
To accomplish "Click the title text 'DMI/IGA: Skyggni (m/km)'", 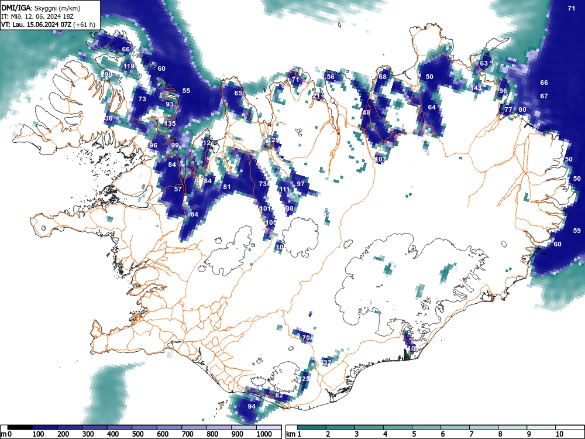I will (x=41, y=8).
